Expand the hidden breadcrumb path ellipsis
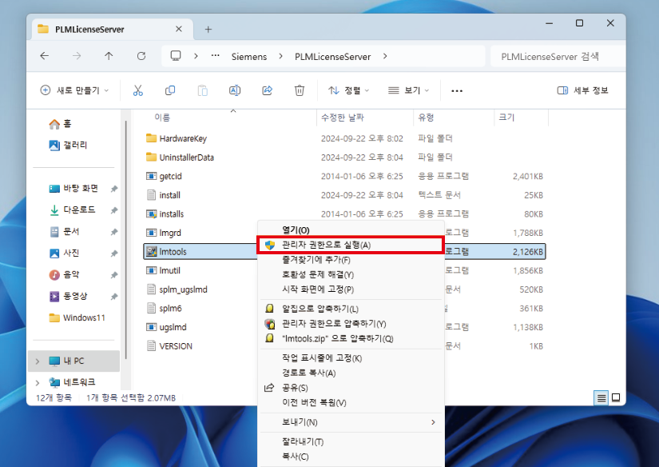Viewport: 659px width, 467px height. point(215,56)
